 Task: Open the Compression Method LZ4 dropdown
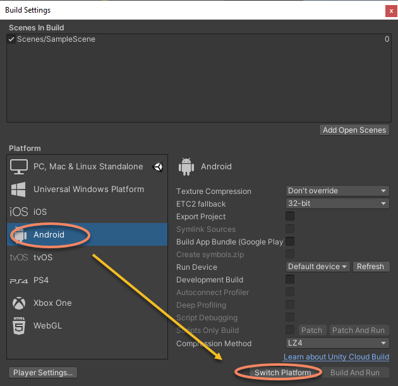[337, 344]
